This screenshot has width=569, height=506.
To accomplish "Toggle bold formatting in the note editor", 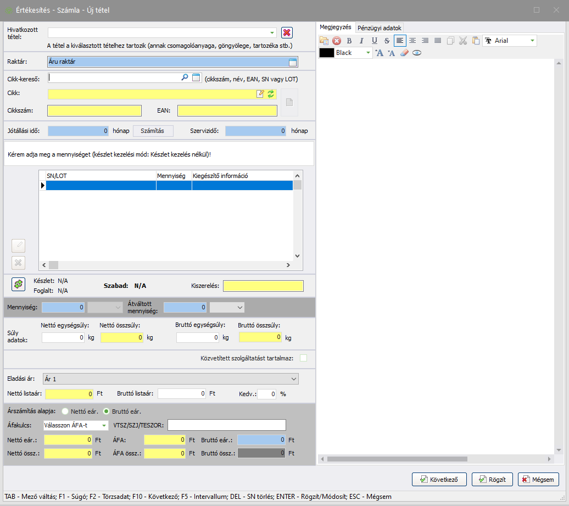I will pyautogui.click(x=349, y=41).
